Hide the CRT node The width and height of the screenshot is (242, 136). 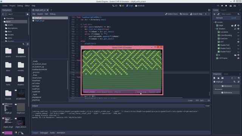238,42
